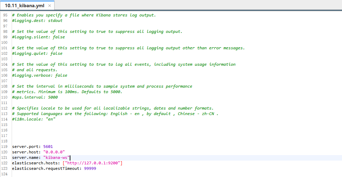
Task: Click line number 119 in gutter
Action: coord(4,147)
